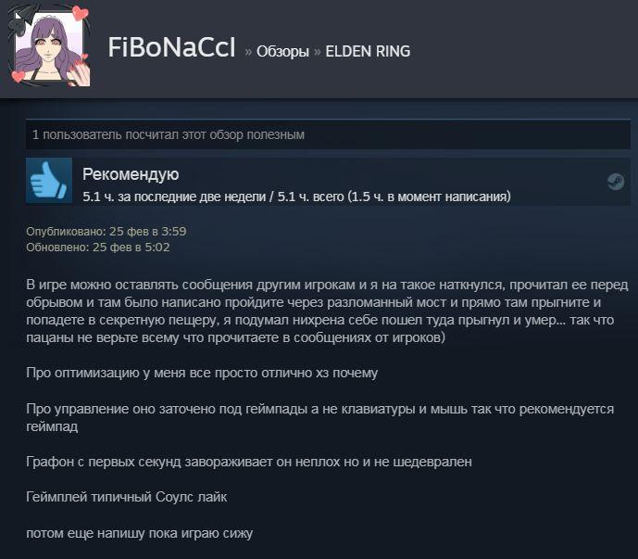
Task: Click the Опубликовано: 25 фев в 3:59 date
Action: 106,232
